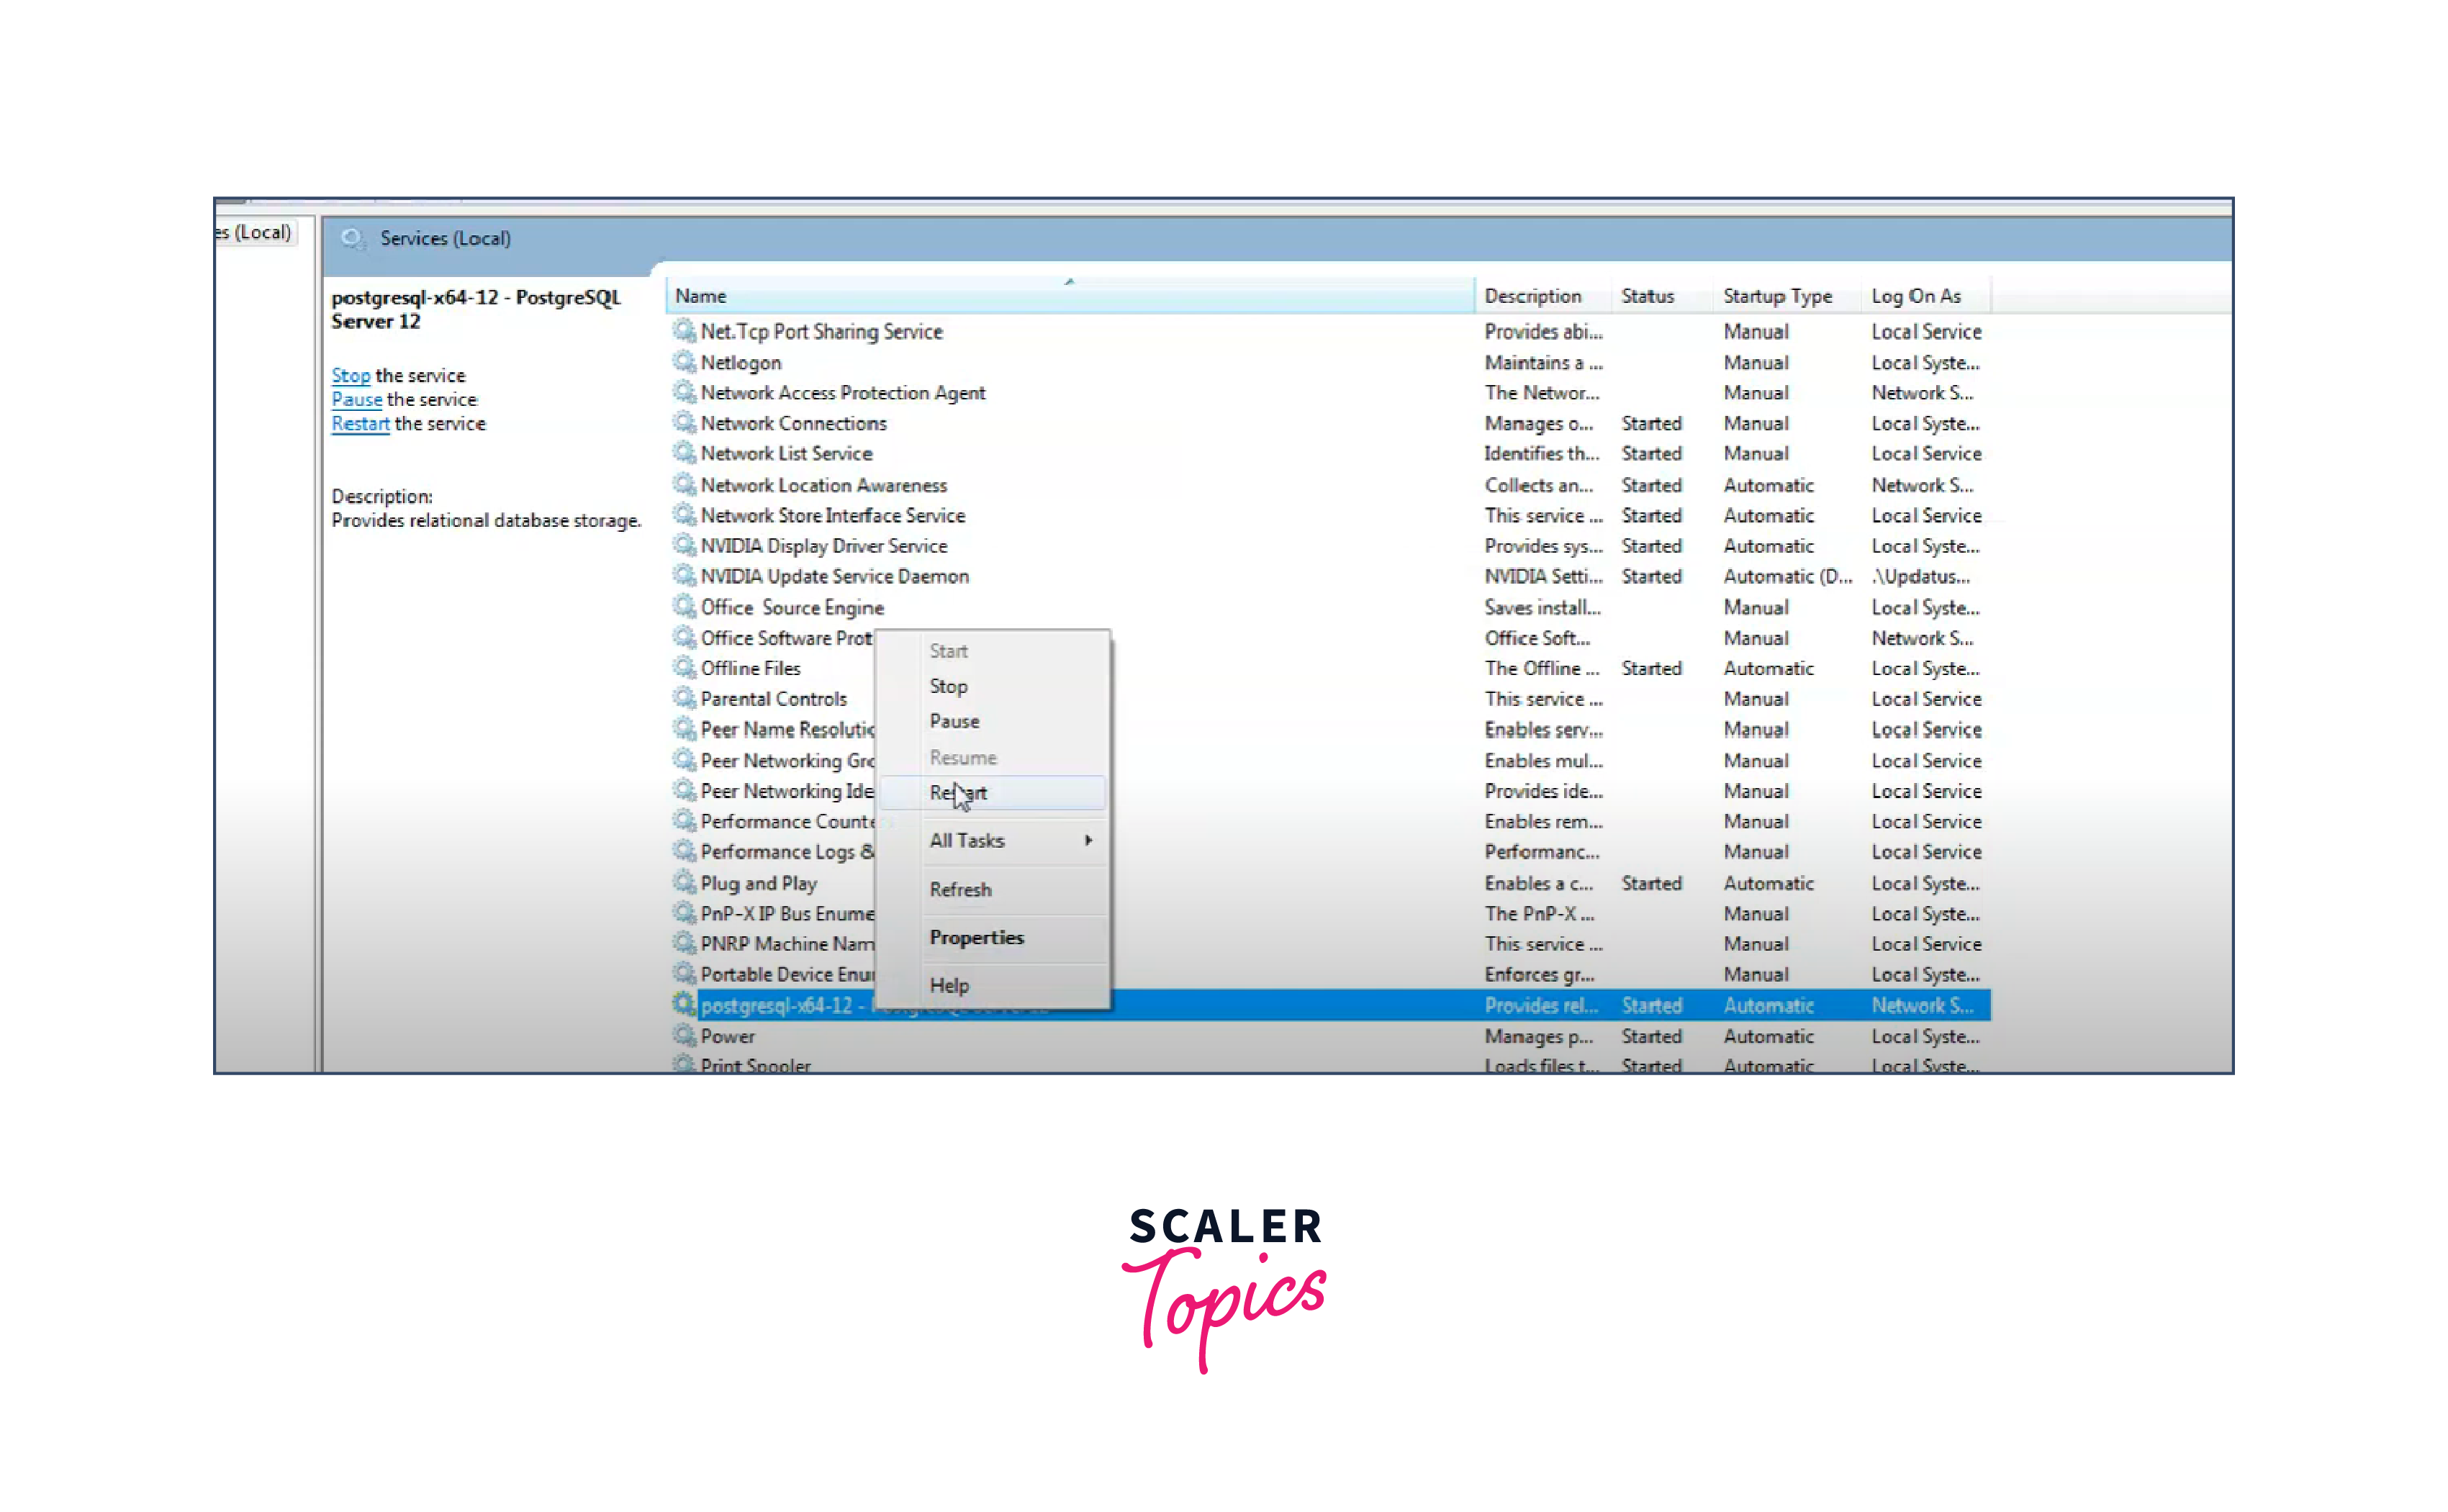This screenshot has height=1512, width=2448.
Task: Select Pause from the context menu
Action: click(954, 721)
